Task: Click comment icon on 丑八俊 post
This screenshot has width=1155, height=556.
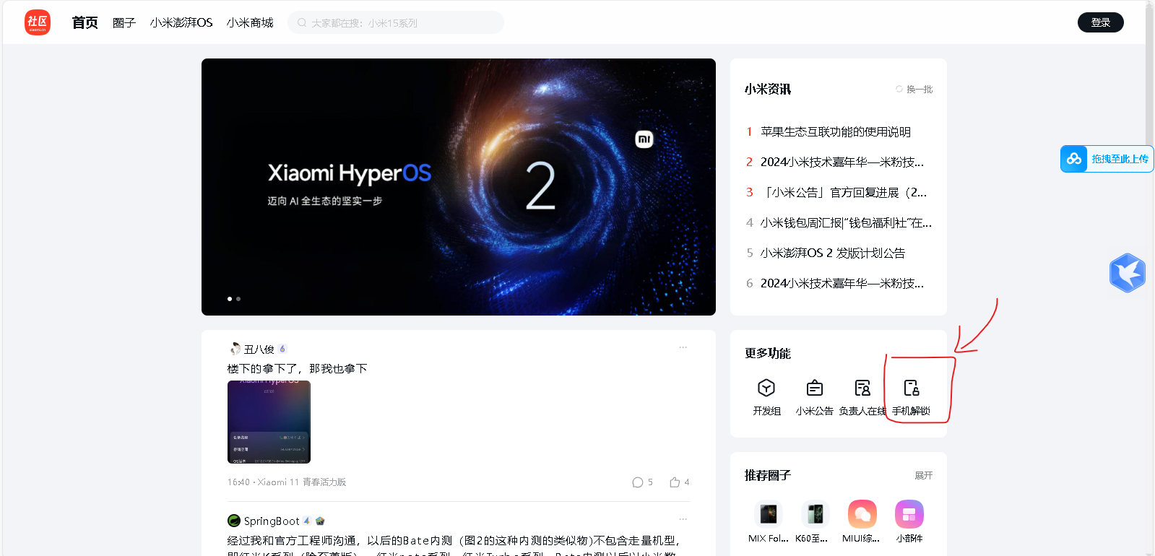Action: 637,482
